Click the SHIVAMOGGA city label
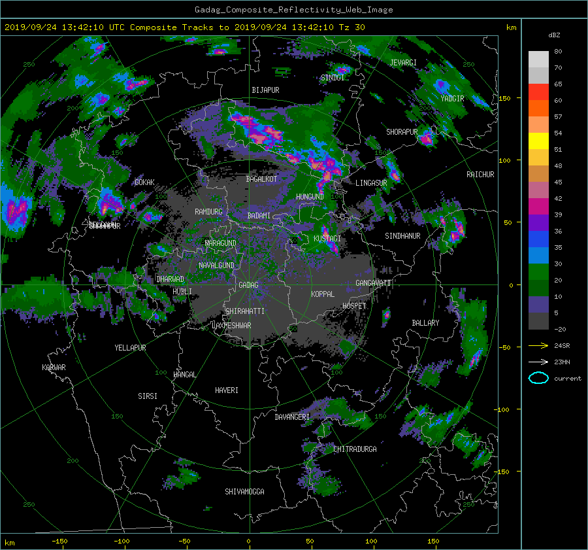This screenshot has height=550, width=588. pyautogui.click(x=244, y=491)
